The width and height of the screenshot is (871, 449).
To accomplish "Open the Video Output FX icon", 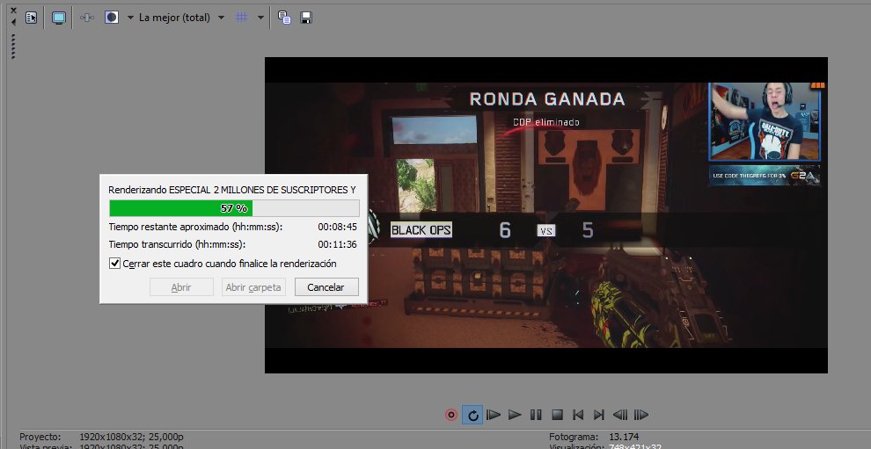I will coord(86,18).
